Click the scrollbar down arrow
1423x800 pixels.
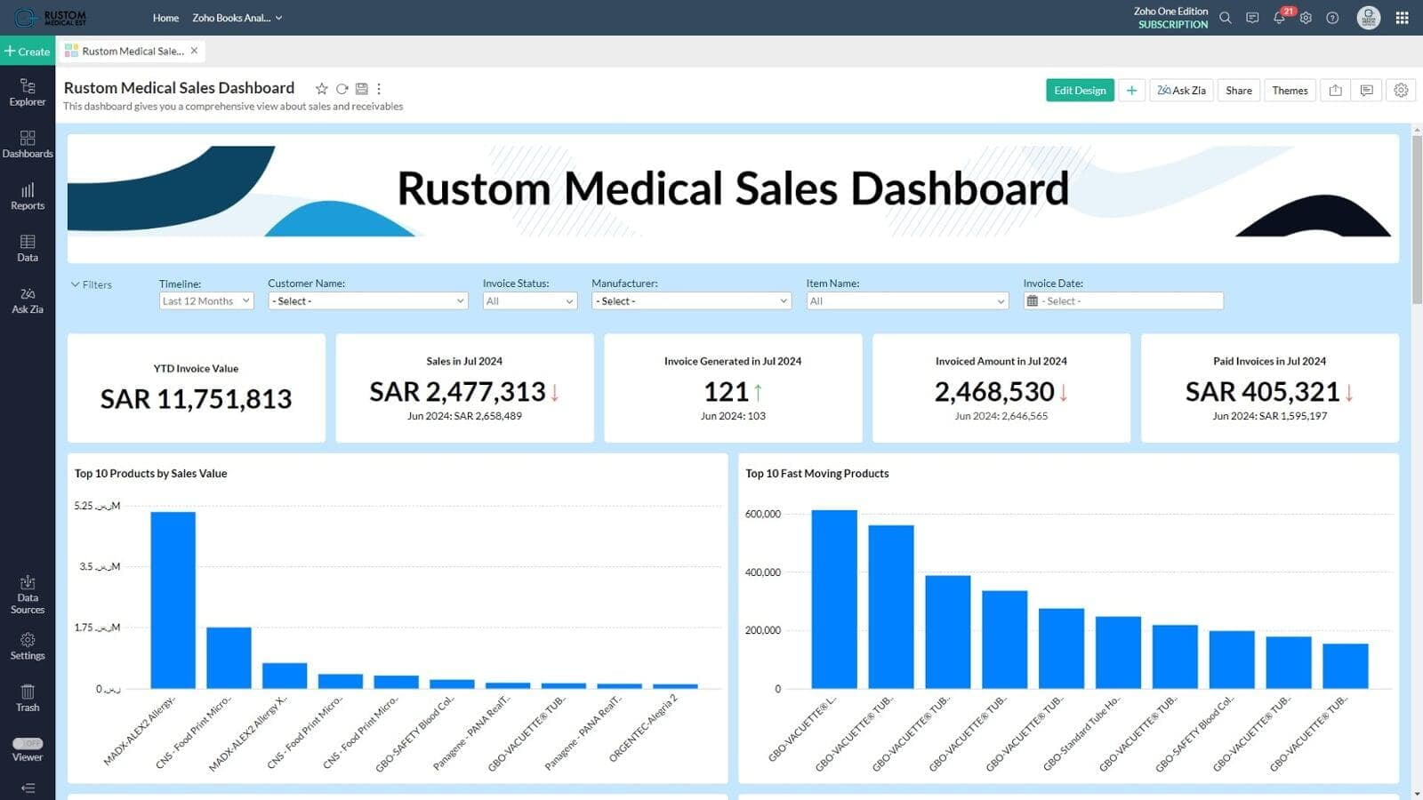1417,794
